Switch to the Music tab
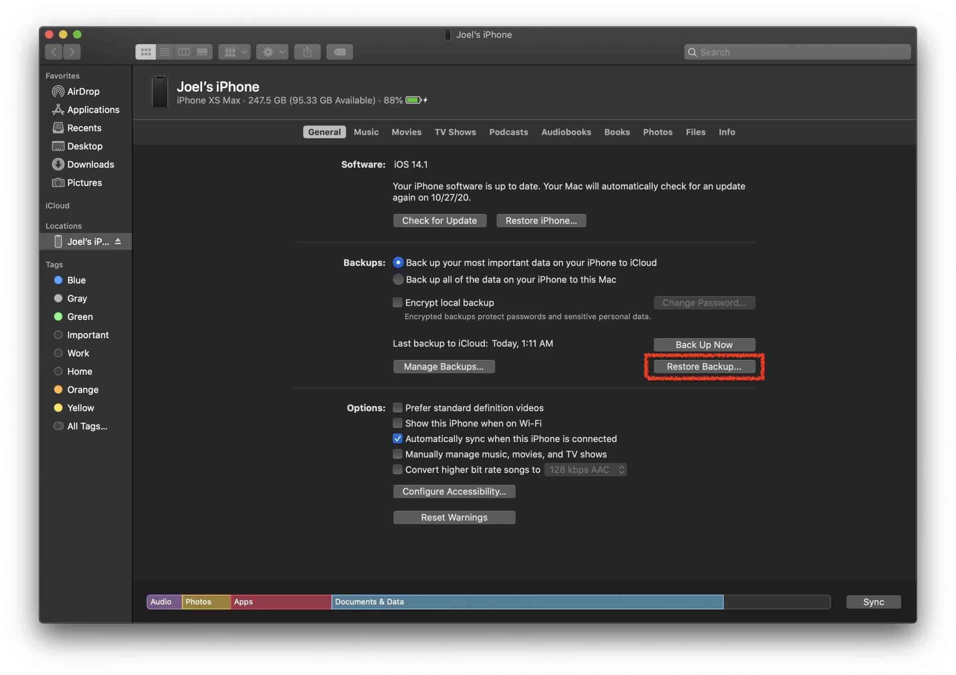This screenshot has height=675, width=956. point(366,132)
